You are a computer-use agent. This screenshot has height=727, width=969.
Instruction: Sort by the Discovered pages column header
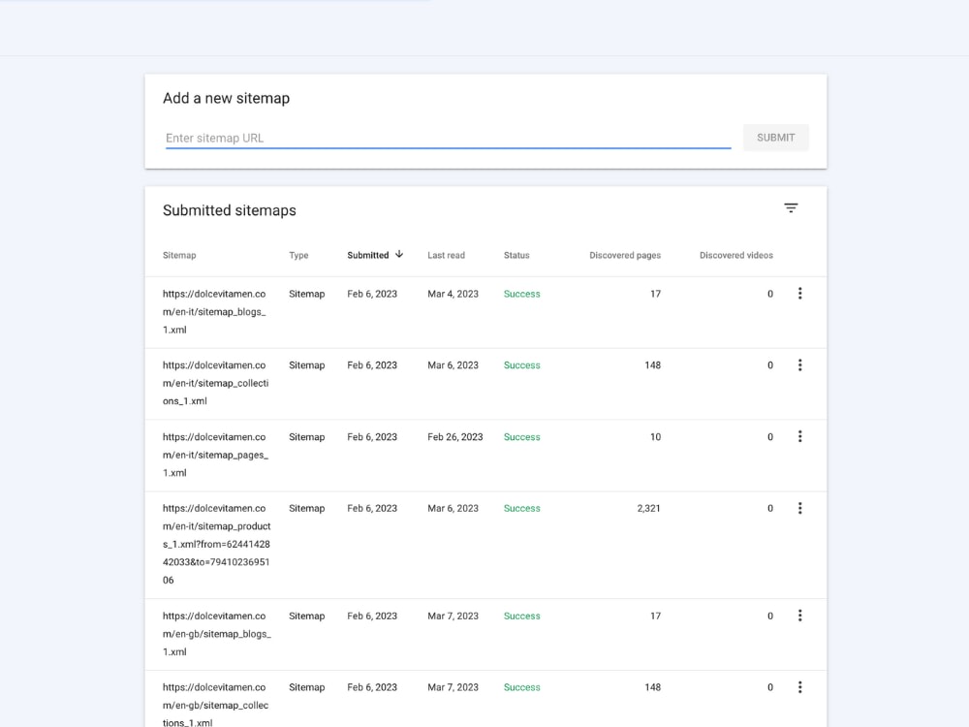625,255
